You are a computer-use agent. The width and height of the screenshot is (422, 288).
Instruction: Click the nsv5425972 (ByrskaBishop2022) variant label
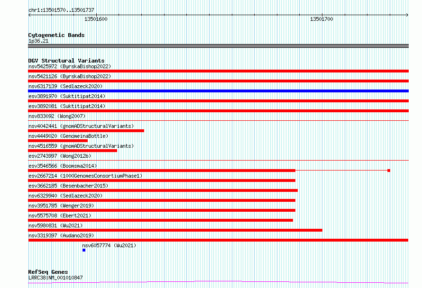70,66
